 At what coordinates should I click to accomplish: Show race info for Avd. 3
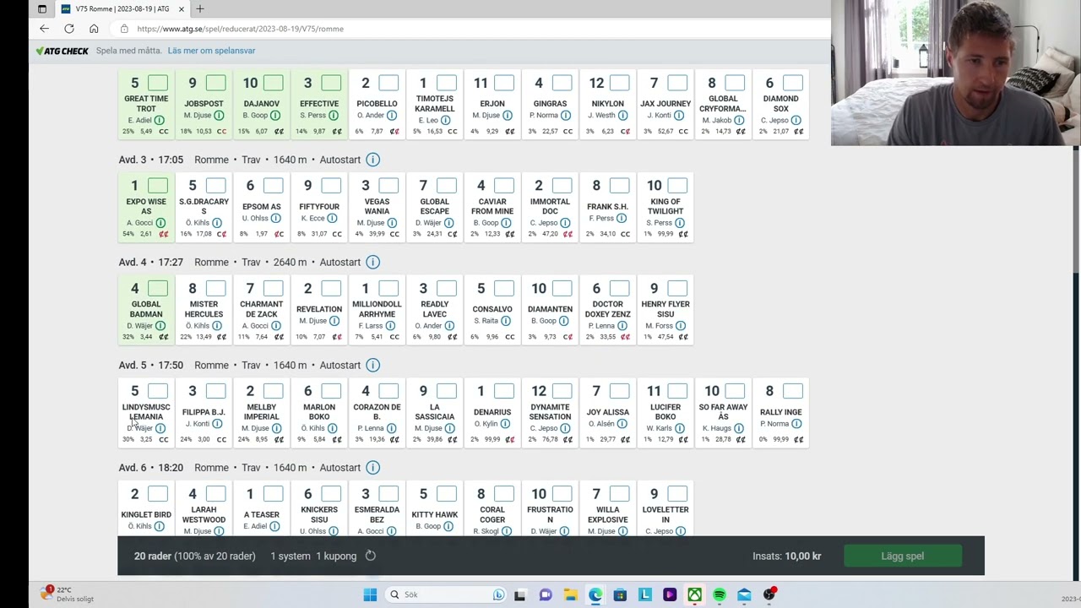372,160
